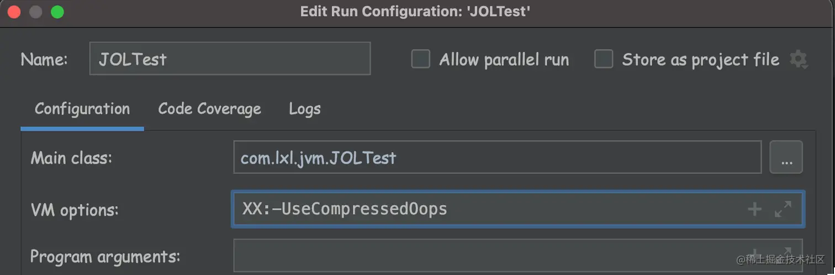
Task: Expand the Program arguments field editor
Action: point(783,251)
